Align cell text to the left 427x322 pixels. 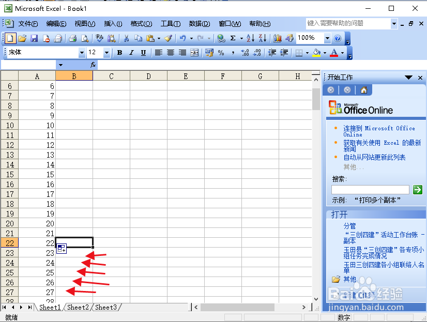[x=159, y=53]
